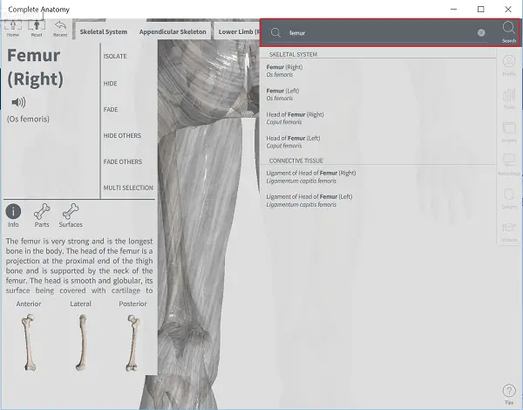Play the Femur pronunciation audio
This screenshot has height=410, width=523.
(x=18, y=102)
